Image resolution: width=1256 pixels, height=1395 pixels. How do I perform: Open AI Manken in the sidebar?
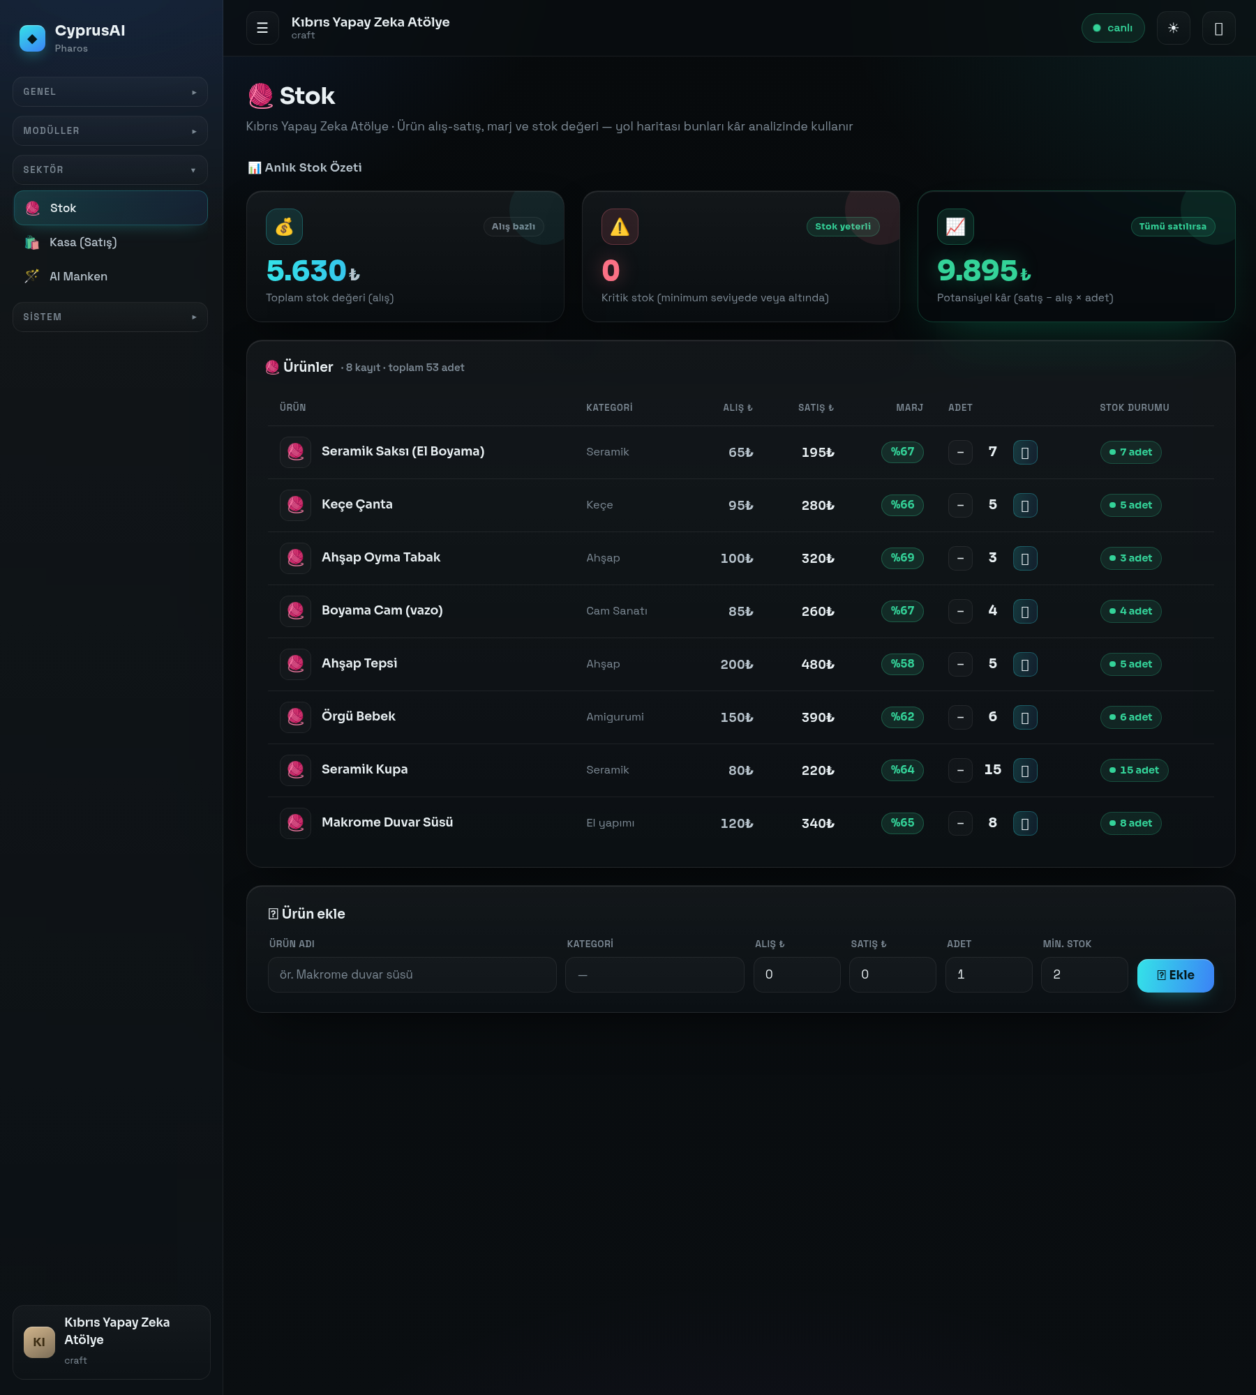[x=110, y=276]
